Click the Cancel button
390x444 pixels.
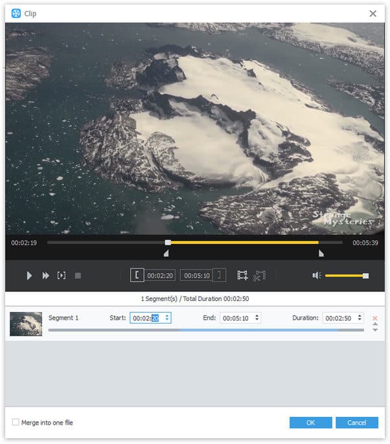click(x=356, y=423)
